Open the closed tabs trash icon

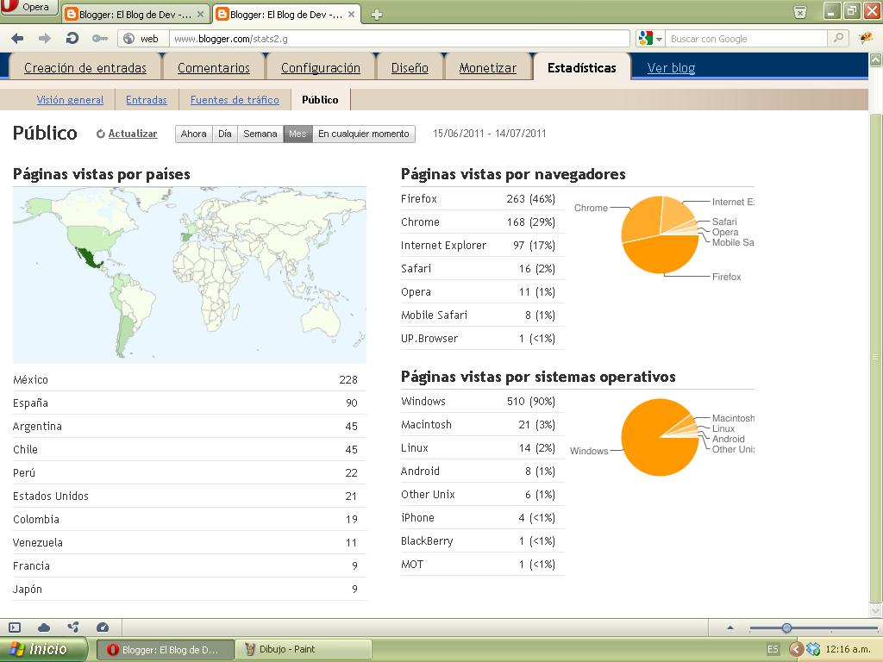coord(799,12)
